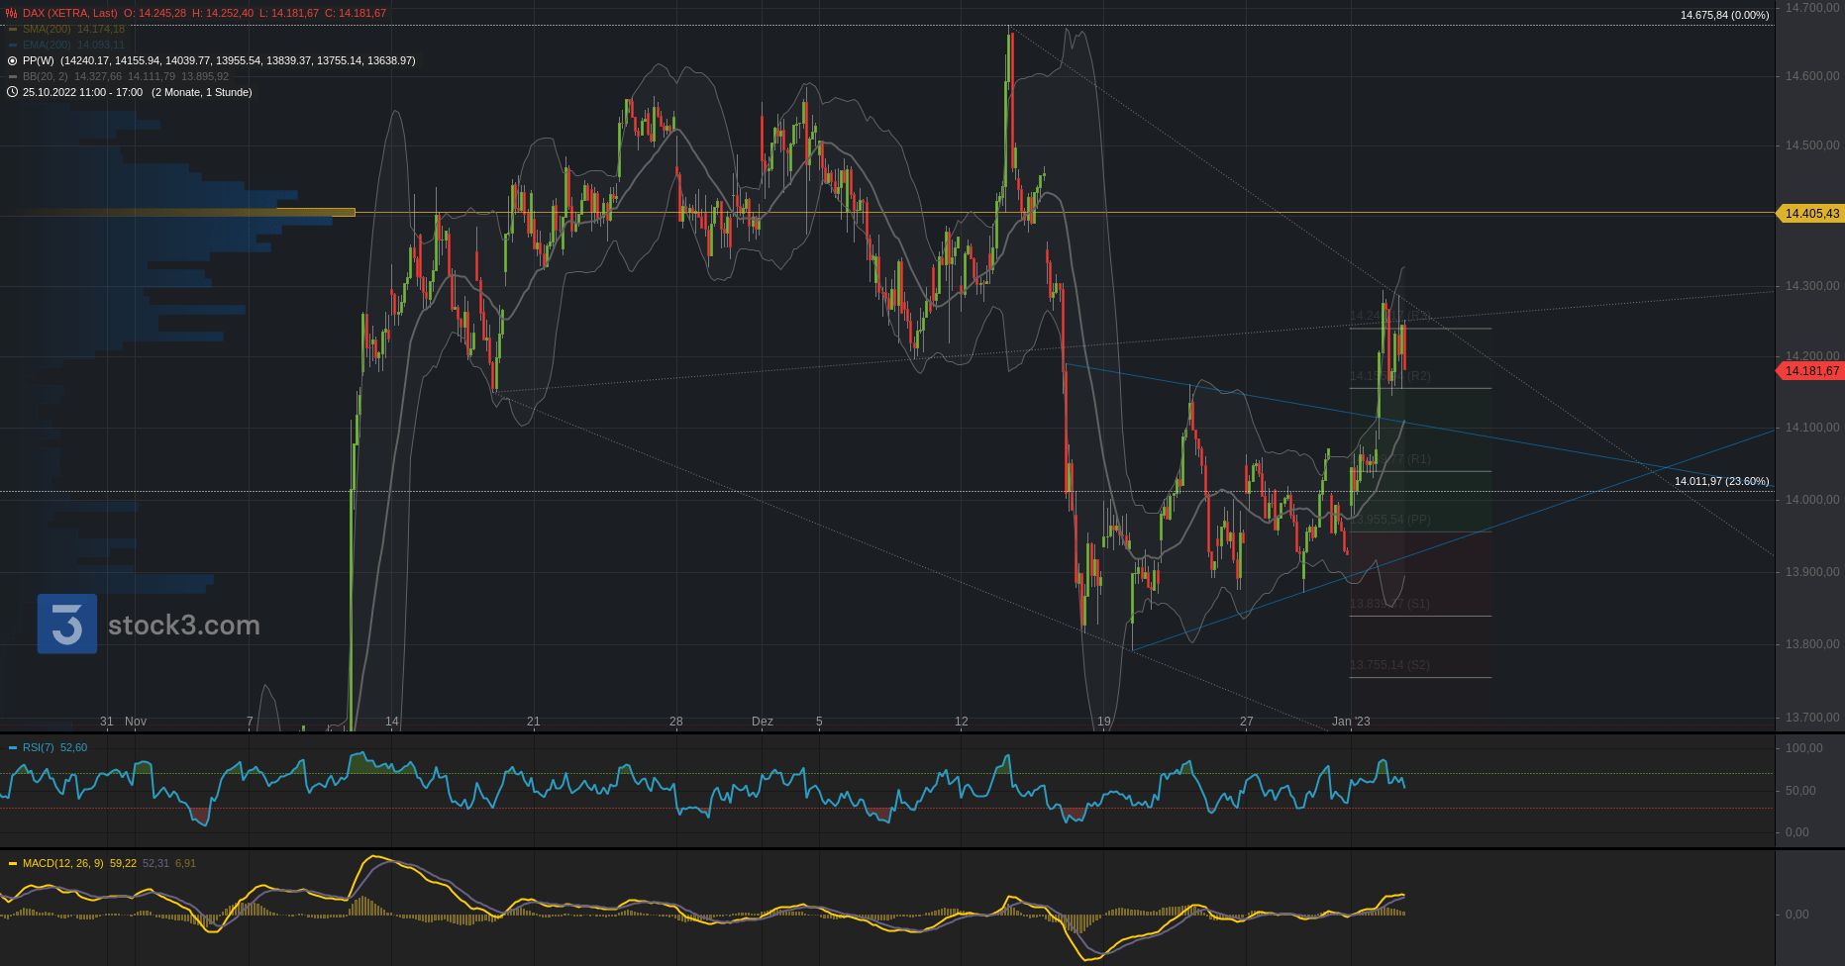Select the red current price tag 14.181,67

[x=1810, y=371]
